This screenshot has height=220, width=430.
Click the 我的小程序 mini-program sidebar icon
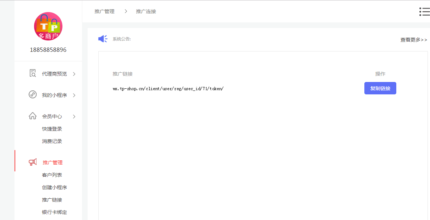(x=32, y=95)
